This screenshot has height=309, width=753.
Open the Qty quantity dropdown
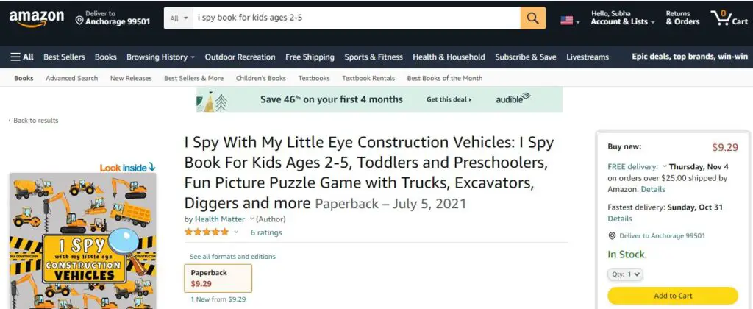tap(625, 274)
